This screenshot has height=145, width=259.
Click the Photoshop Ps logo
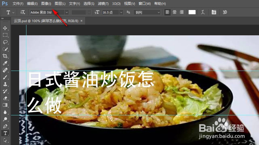5,3
